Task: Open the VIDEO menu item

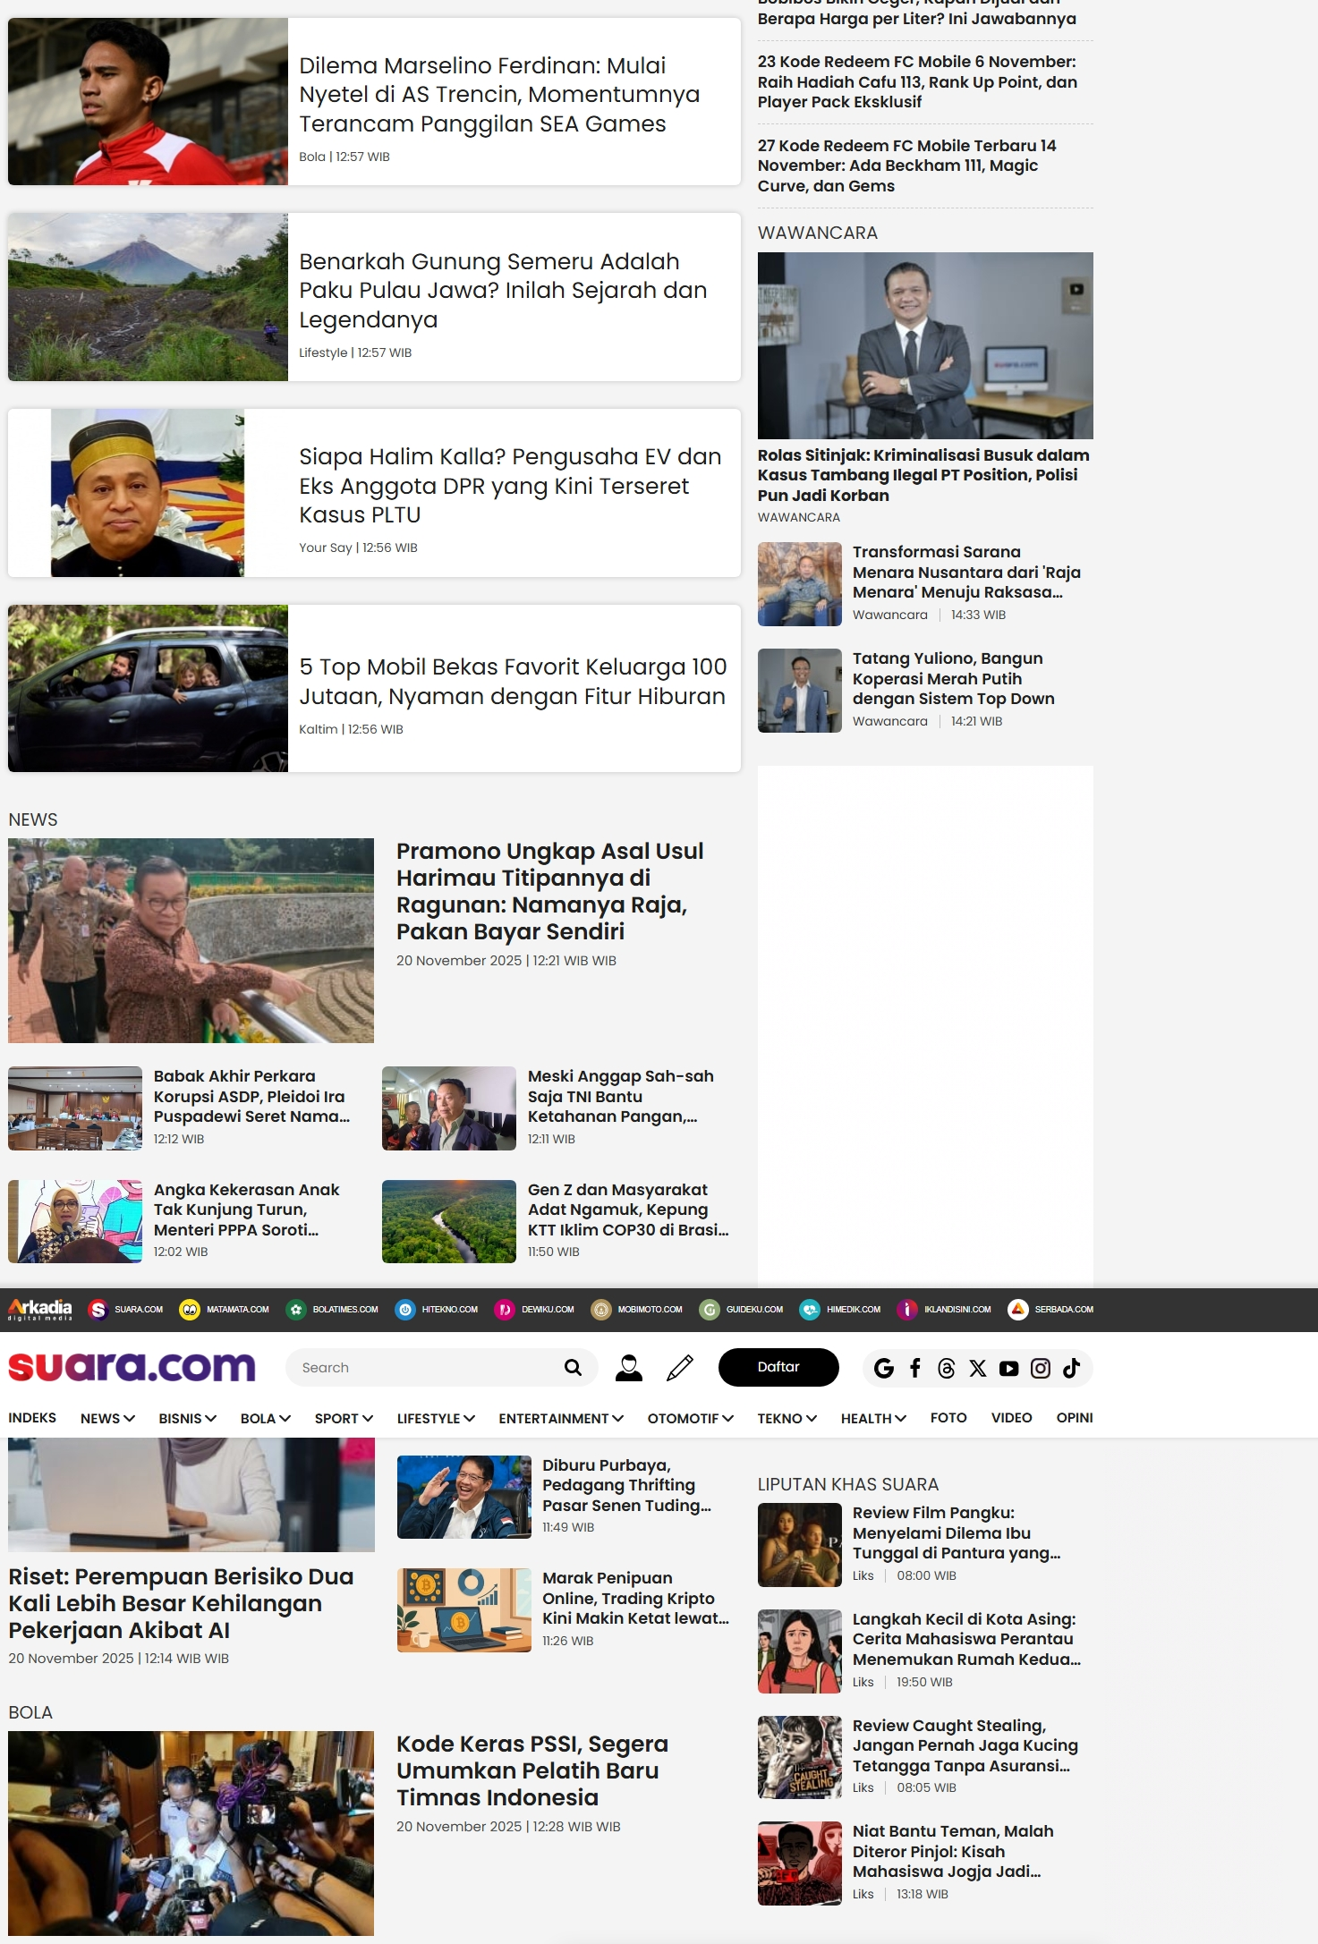Action: click(x=1011, y=1418)
